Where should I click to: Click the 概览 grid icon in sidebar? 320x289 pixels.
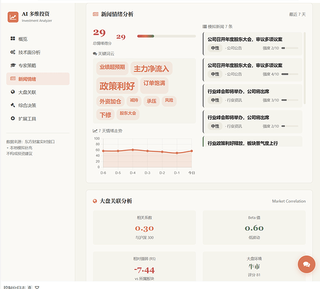(13, 39)
